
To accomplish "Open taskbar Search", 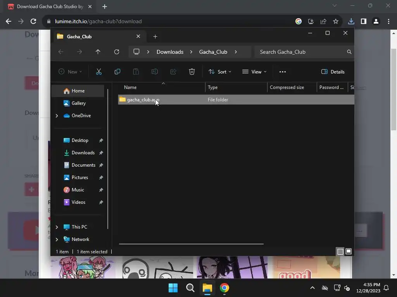I will [x=190, y=288].
